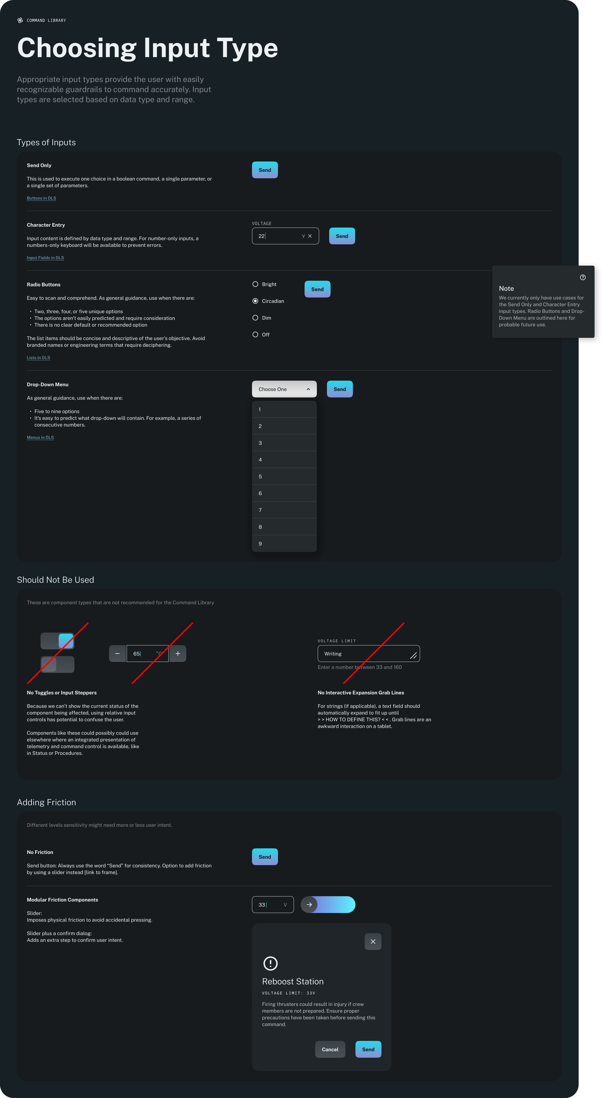The height and width of the screenshot is (1098, 608).
Task: Click the help question mark icon in Note
Action: click(583, 277)
